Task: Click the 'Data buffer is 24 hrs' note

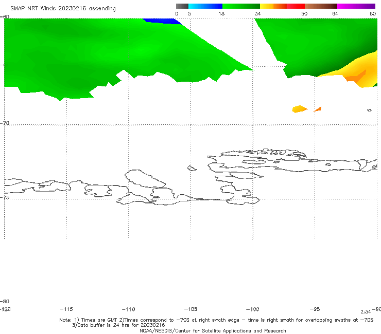Action: [118, 325]
